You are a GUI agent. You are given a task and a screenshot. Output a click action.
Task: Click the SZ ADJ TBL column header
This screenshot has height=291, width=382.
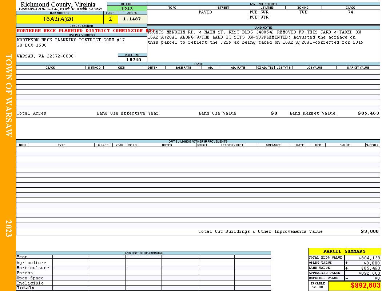(265, 68)
